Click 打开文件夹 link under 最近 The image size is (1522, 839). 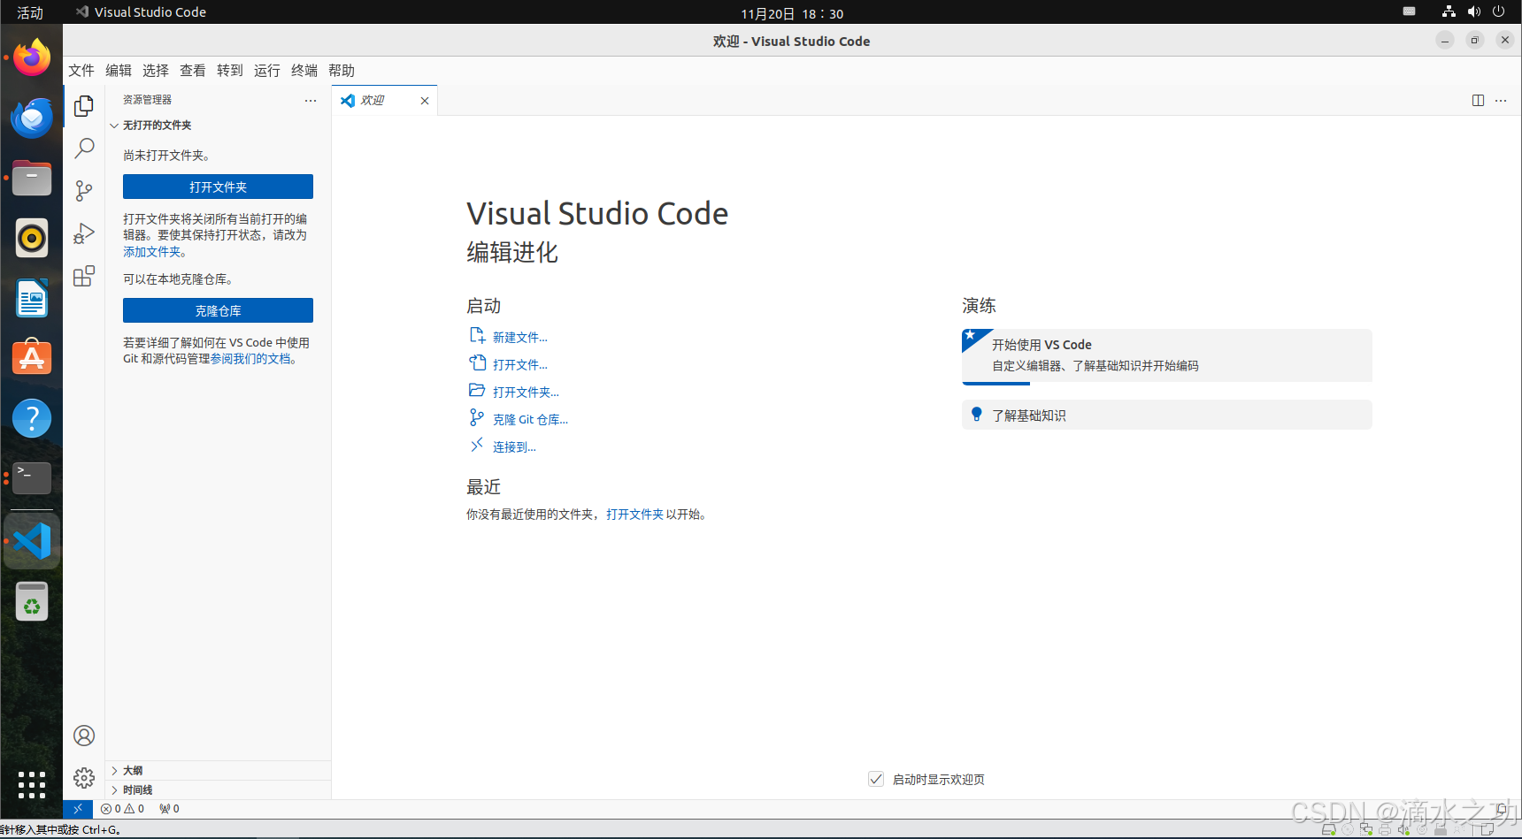634,515
